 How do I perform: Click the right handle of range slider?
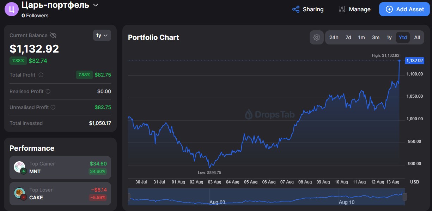point(405,197)
